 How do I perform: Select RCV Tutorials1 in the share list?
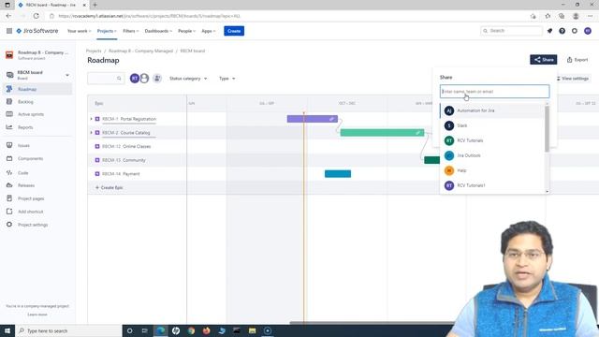[x=492, y=185]
